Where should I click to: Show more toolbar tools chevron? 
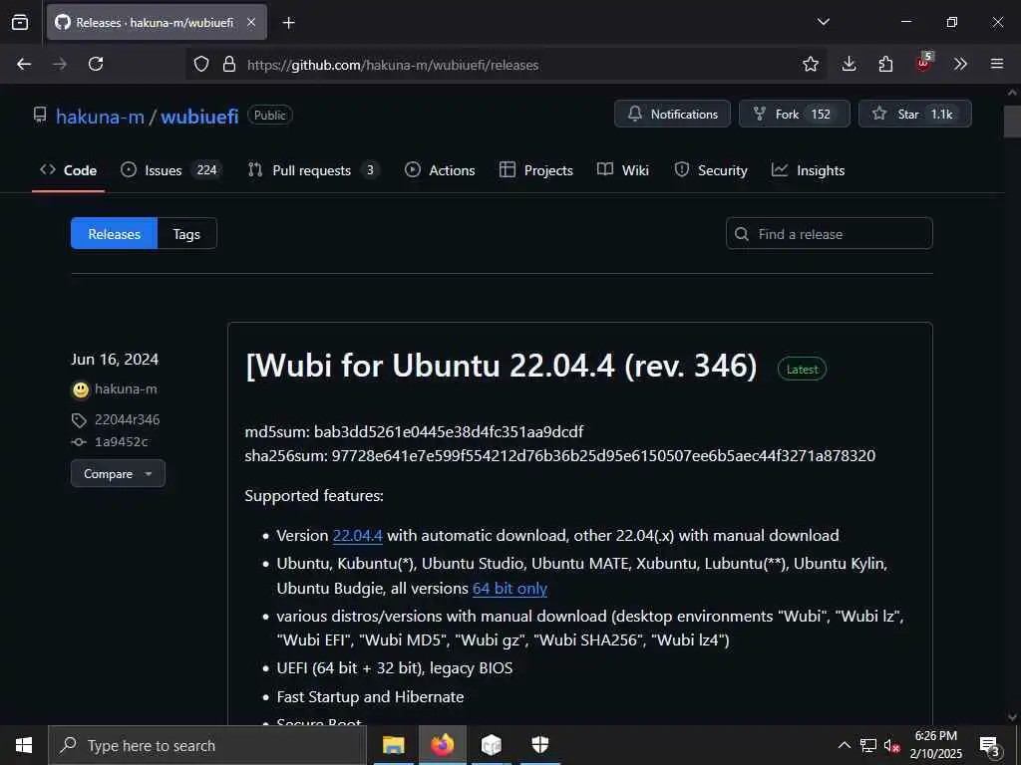click(x=960, y=64)
